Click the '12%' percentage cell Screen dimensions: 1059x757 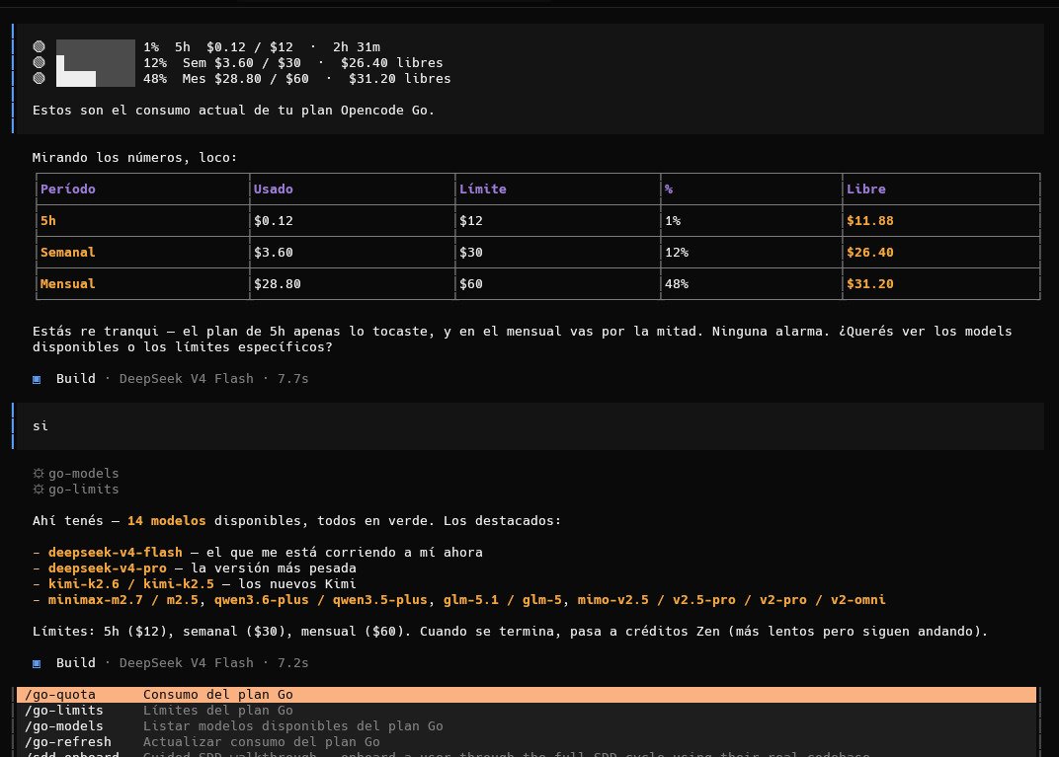point(677,253)
